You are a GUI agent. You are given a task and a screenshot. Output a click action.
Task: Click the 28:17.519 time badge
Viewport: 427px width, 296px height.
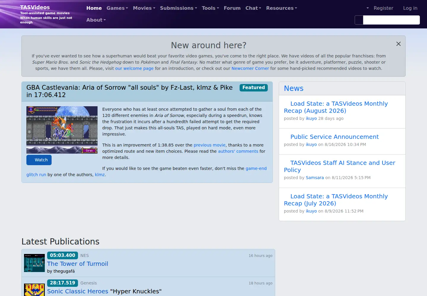(63, 283)
